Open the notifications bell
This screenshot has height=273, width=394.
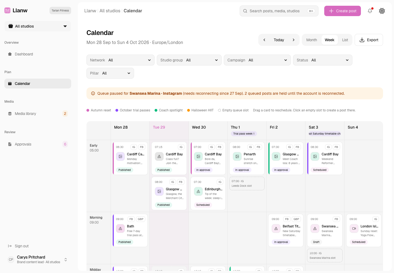point(370,11)
